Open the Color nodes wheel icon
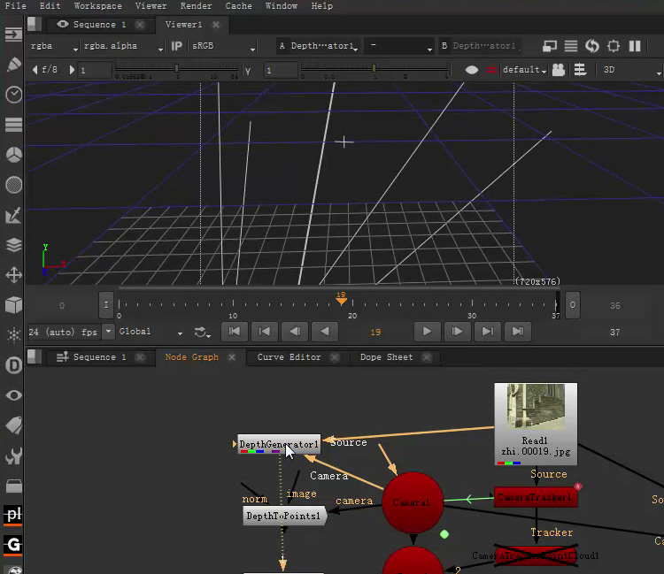The height and width of the screenshot is (574, 664). 13,155
